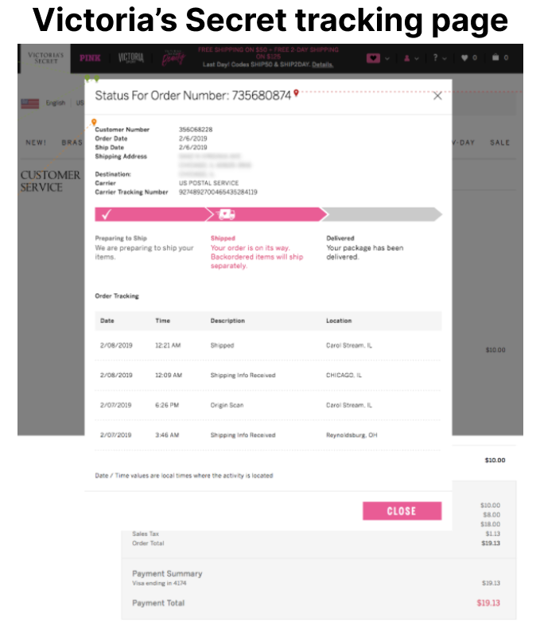Click the Origin Scan description cell
Viewport: 540px width, 630px height.
pyautogui.click(x=227, y=405)
